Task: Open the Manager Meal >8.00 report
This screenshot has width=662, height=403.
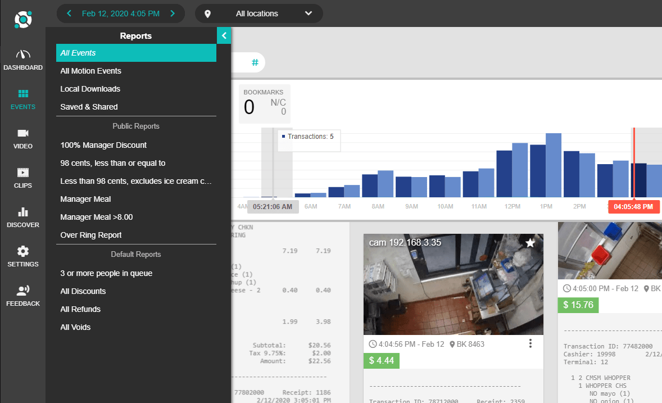Action: tap(136, 217)
